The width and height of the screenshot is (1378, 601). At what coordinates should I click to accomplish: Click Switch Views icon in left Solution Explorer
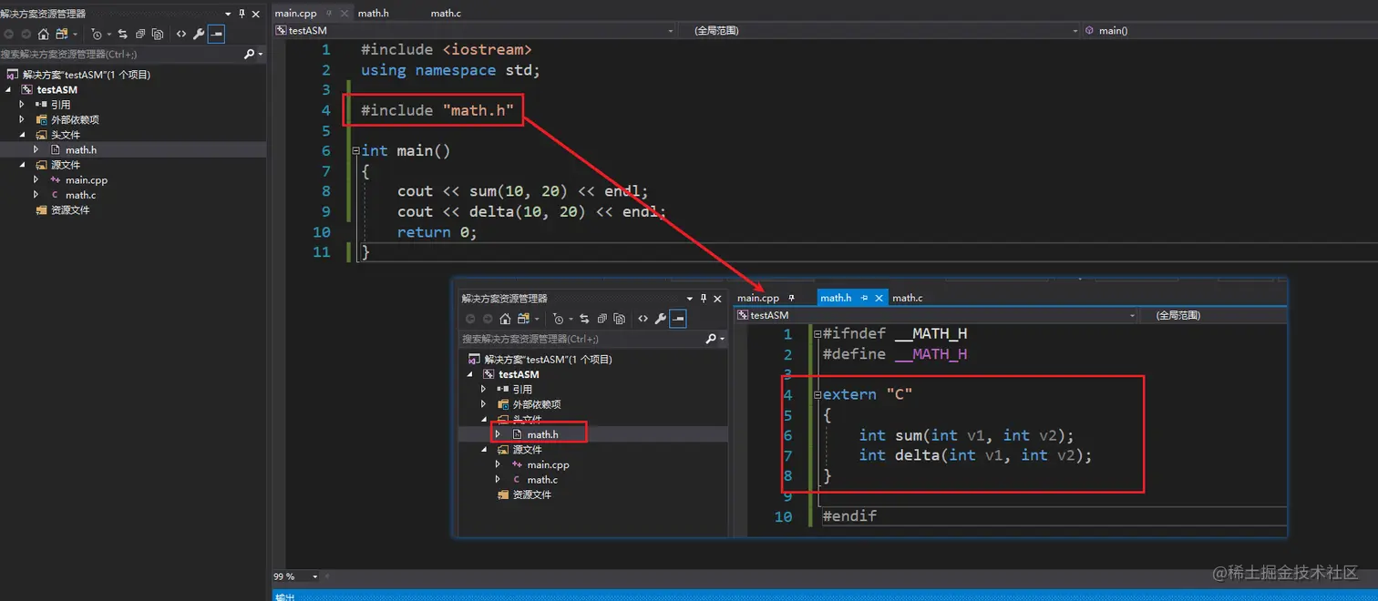(x=62, y=34)
